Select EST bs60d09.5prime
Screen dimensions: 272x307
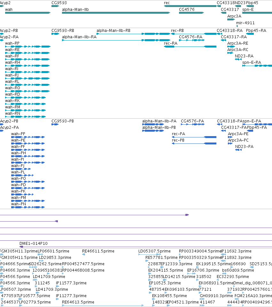(224, 273)
